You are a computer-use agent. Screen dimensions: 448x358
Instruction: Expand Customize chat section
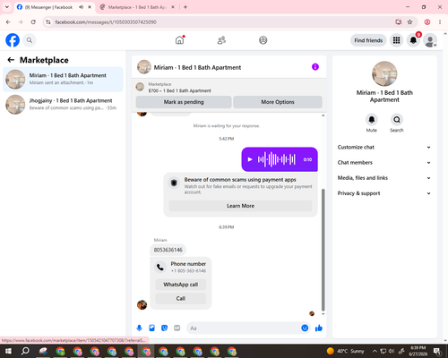(384, 147)
